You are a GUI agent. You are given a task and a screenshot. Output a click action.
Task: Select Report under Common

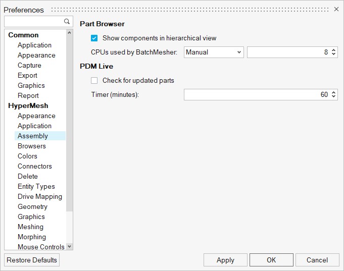(x=28, y=95)
